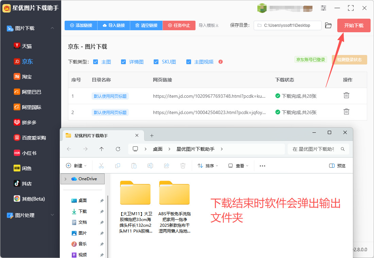Click the Rename icon in Explorer toolbar
The height and width of the screenshot is (258, 374).
[150, 166]
